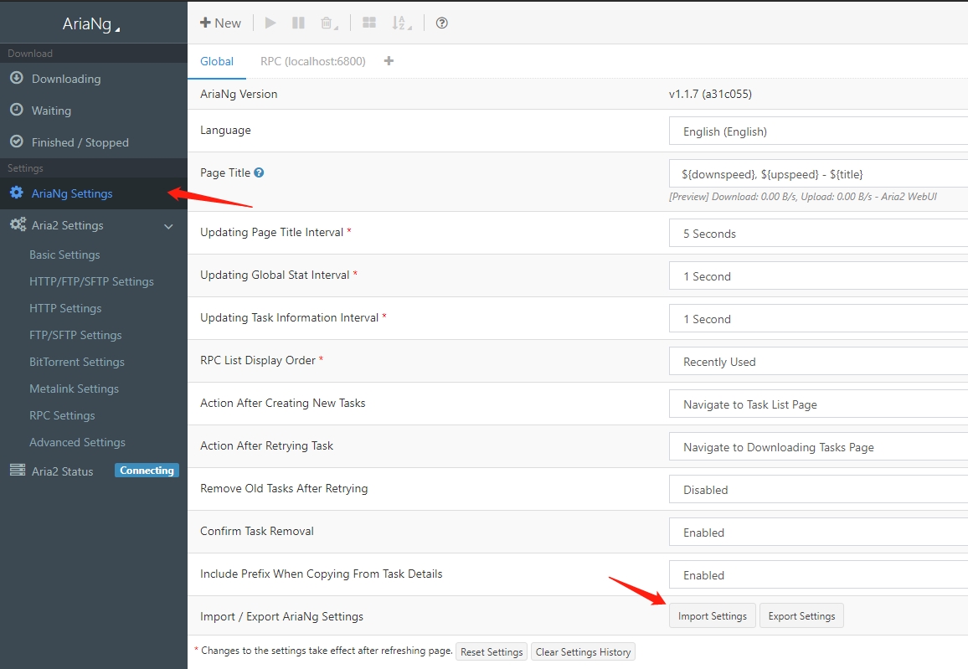Click the version text v1.1.7 (a31c055)
This screenshot has width=968, height=669.
[x=710, y=94]
